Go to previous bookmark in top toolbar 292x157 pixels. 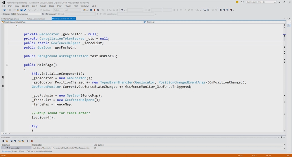(x=224, y=10)
